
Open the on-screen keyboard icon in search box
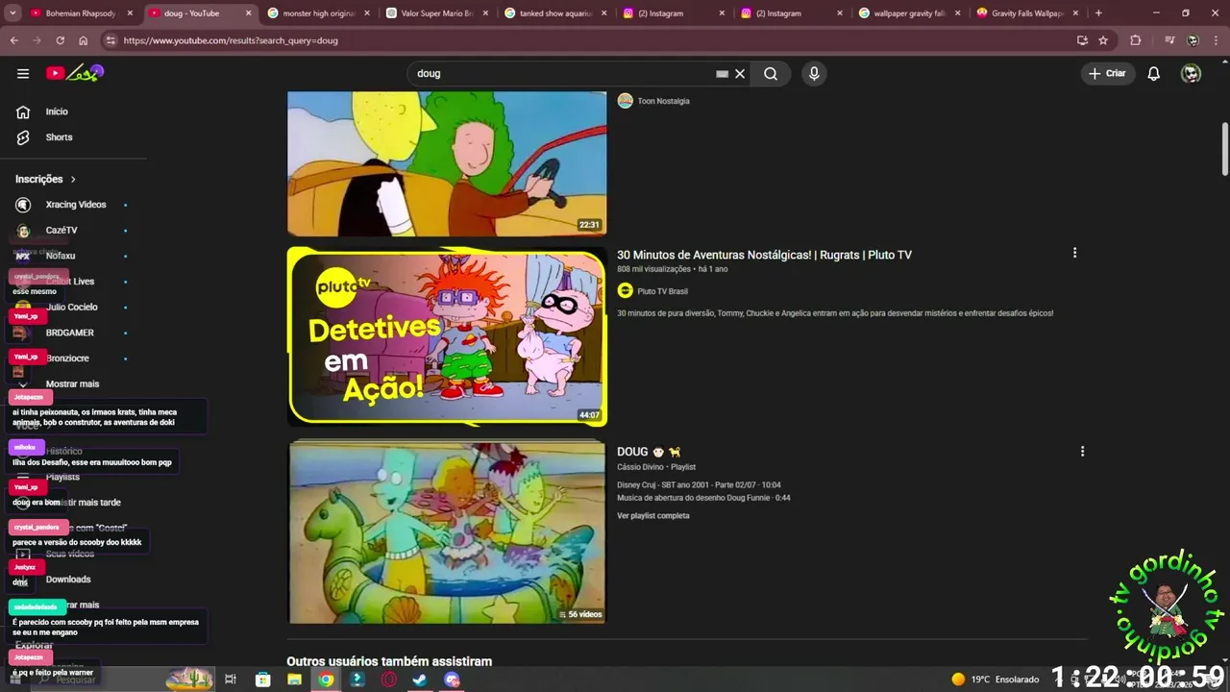pyautogui.click(x=722, y=73)
